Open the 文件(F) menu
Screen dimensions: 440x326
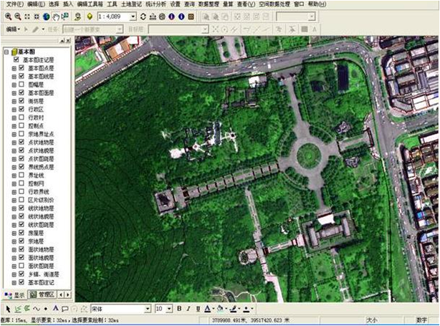14,4
